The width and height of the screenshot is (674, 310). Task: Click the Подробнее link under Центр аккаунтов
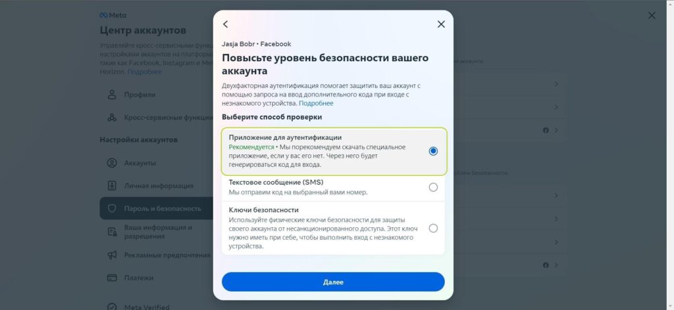(x=145, y=72)
